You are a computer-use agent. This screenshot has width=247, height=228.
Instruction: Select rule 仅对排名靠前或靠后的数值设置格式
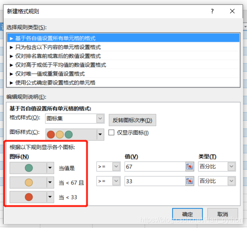pos(123,56)
